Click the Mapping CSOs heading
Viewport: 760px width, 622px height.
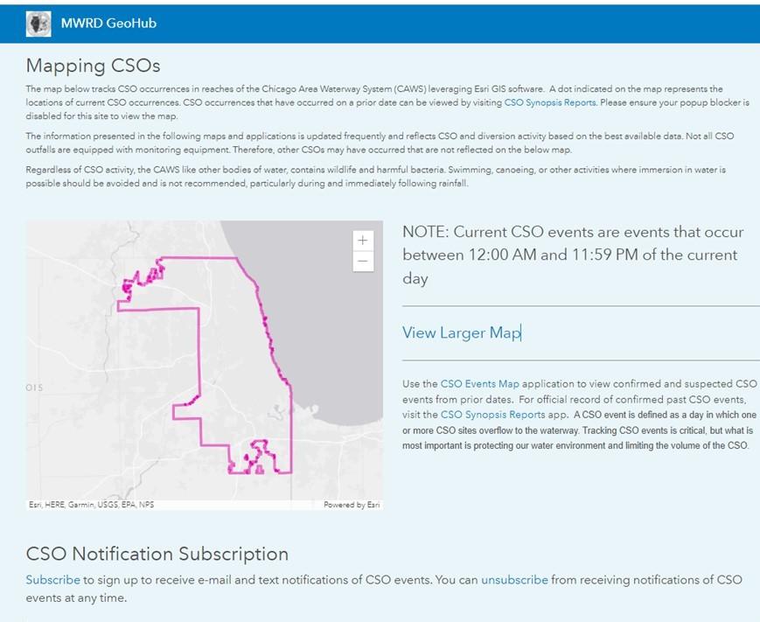[93, 66]
